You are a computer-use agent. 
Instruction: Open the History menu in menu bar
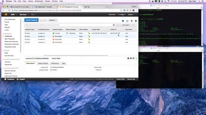click(31, 1)
